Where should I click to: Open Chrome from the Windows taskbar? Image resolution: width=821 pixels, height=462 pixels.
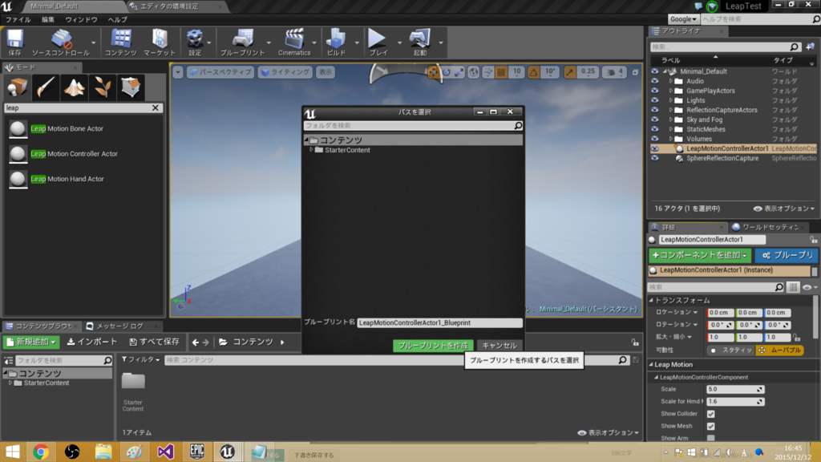click(x=41, y=452)
